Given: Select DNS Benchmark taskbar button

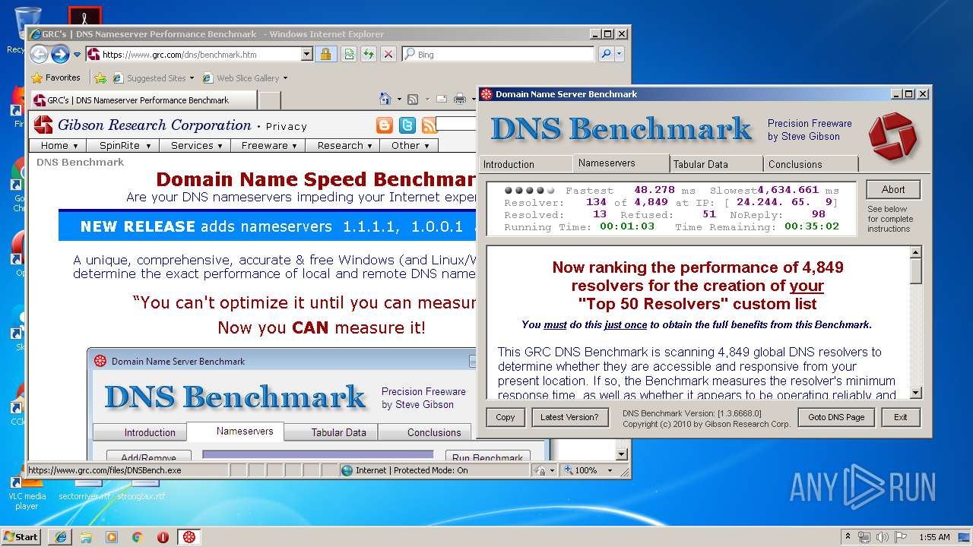Looking at the screenshot, I should click(189, 536).
